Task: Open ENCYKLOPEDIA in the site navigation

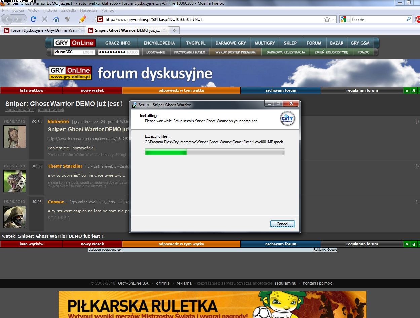Action: (159, 43)
